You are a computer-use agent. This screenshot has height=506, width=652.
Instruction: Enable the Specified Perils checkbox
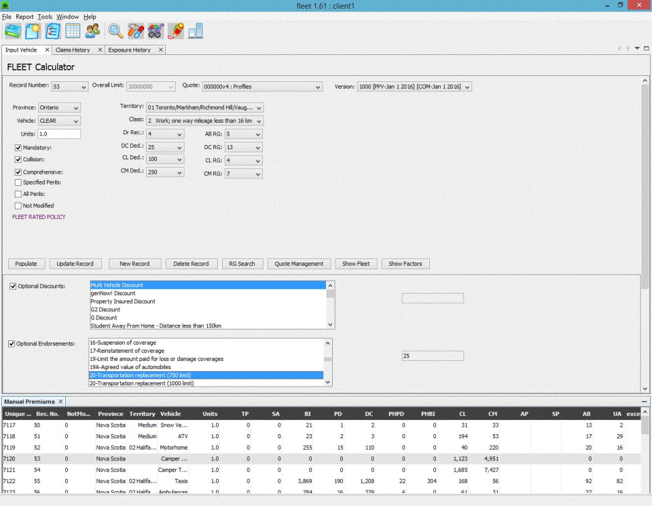click(18, 182)
